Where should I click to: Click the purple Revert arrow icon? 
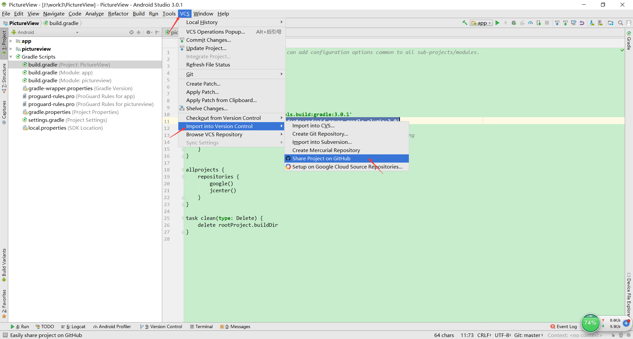(x=582, y=23)
